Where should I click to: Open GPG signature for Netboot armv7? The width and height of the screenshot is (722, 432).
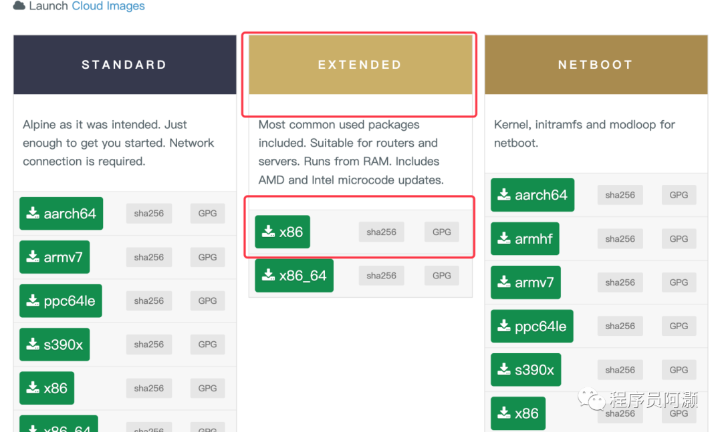coord(679,282)
